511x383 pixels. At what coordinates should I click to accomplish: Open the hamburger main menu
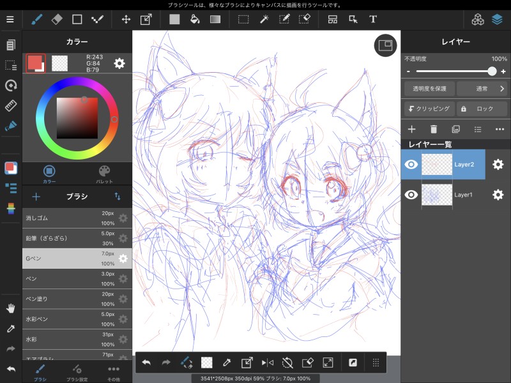(10, 19)
